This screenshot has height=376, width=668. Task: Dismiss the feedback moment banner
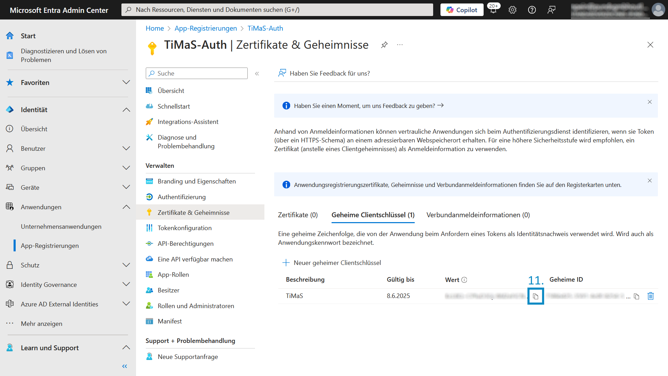tap(650, 102)
